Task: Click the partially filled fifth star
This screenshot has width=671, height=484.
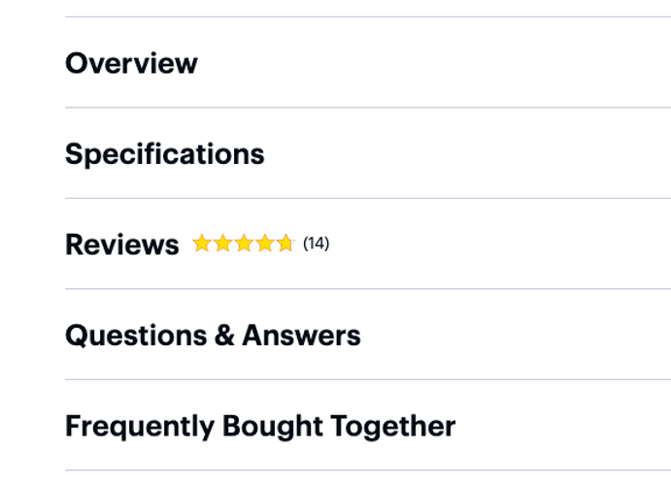Action: click(285, 243)
